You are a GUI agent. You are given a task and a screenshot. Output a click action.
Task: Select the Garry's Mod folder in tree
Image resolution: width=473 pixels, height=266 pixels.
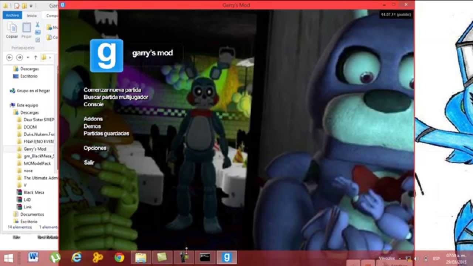pyautogui.click(x=31, y=149)
